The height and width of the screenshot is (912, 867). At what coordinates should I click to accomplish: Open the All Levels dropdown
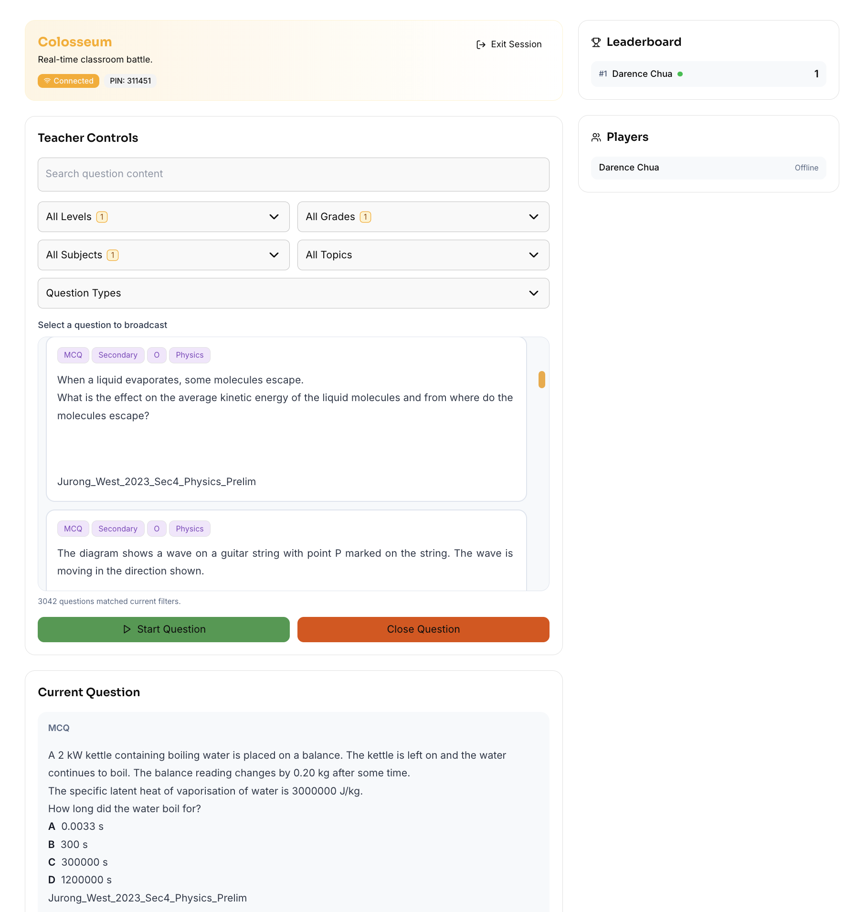(x=164, y=217)
